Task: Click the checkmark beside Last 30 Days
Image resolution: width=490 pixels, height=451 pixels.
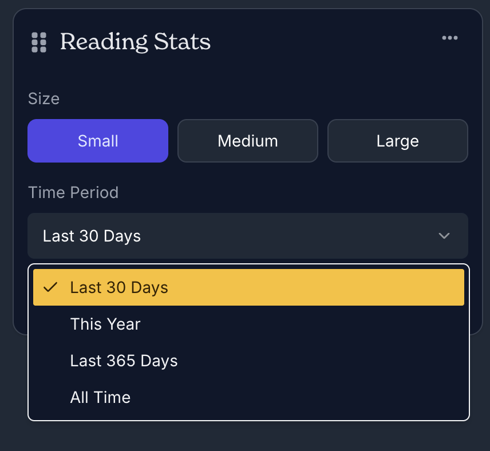Action: click(50, 287)
